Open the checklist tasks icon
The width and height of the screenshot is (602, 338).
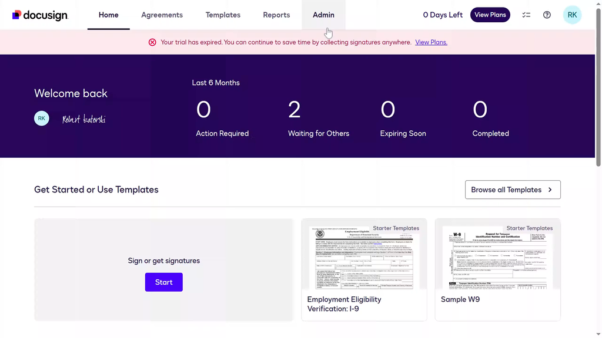526,15
